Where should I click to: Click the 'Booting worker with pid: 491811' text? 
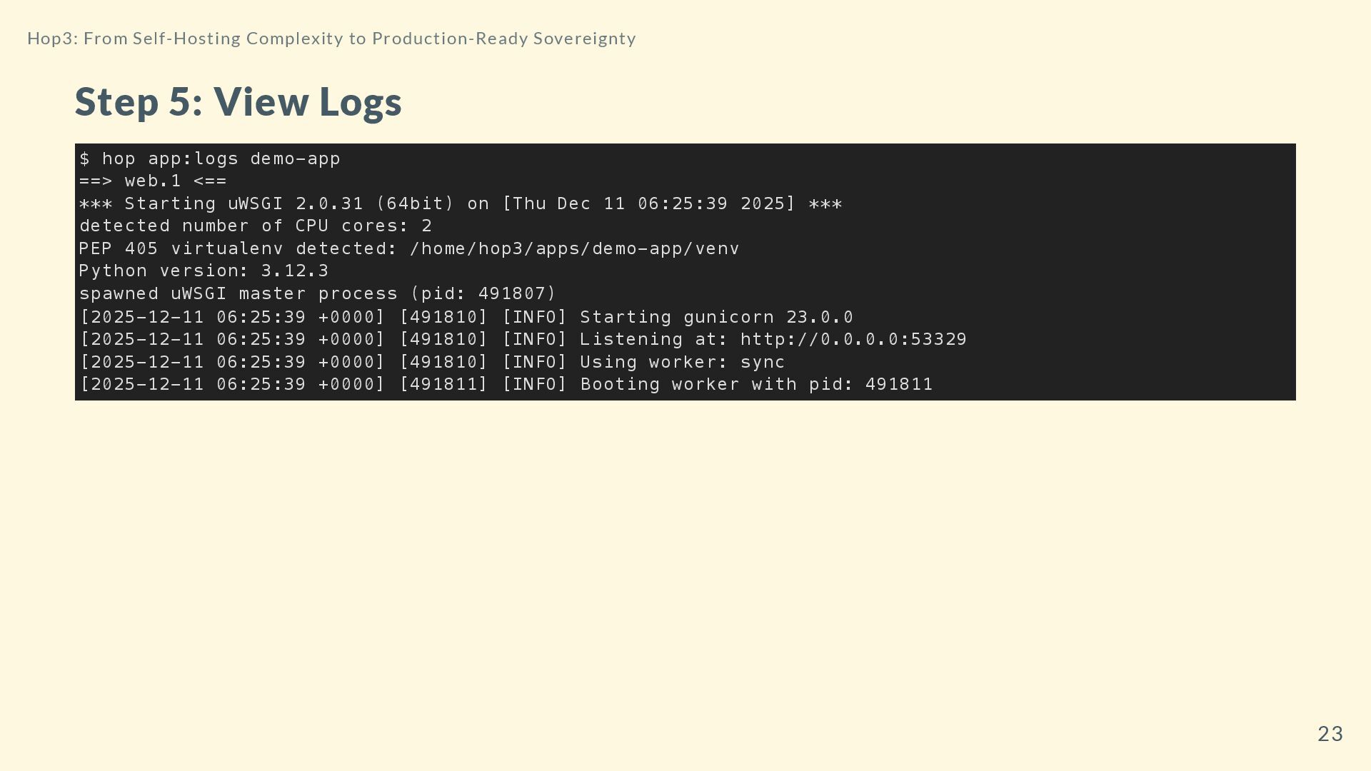click(756, 385)
